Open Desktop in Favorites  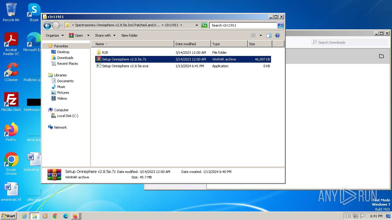point(63,52)
